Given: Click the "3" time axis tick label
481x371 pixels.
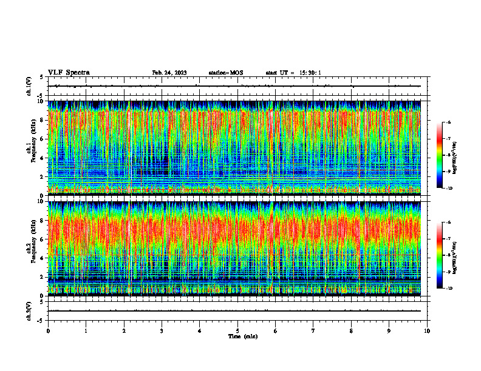Looking at the screenshot, I should 162,331.
